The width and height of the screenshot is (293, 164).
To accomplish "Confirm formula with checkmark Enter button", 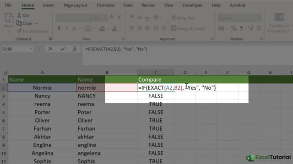I will point(63,49).
